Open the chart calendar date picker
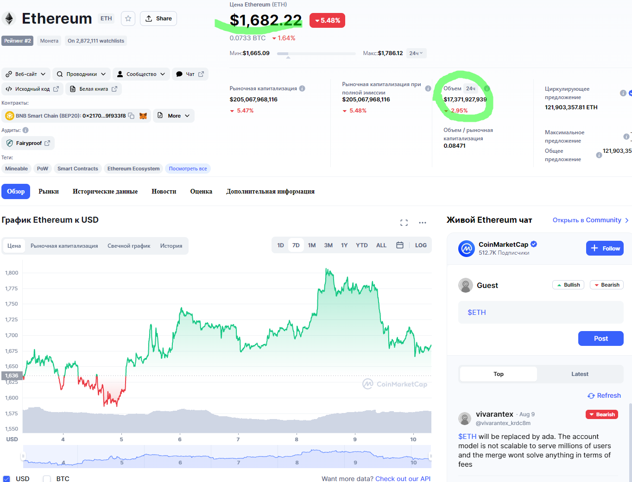632x482 pixels. [400, 245]
